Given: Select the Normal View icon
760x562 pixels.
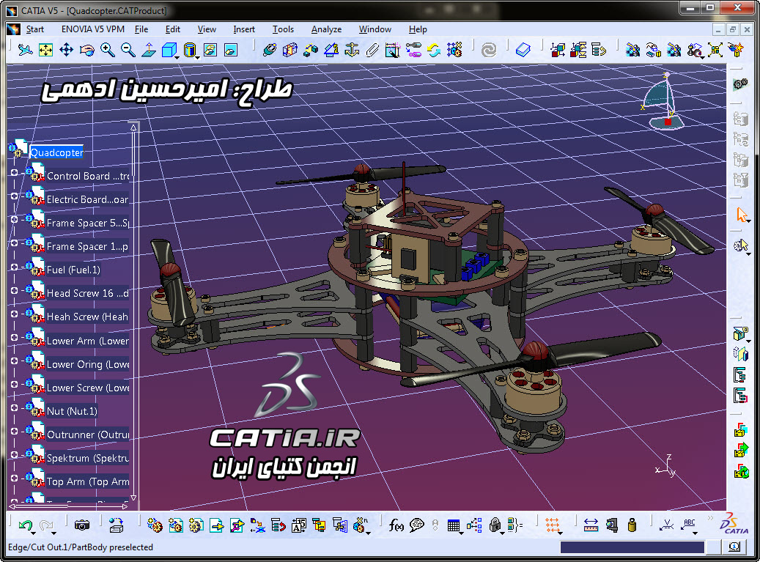Looking at the screenshot, I should [149, 49].
